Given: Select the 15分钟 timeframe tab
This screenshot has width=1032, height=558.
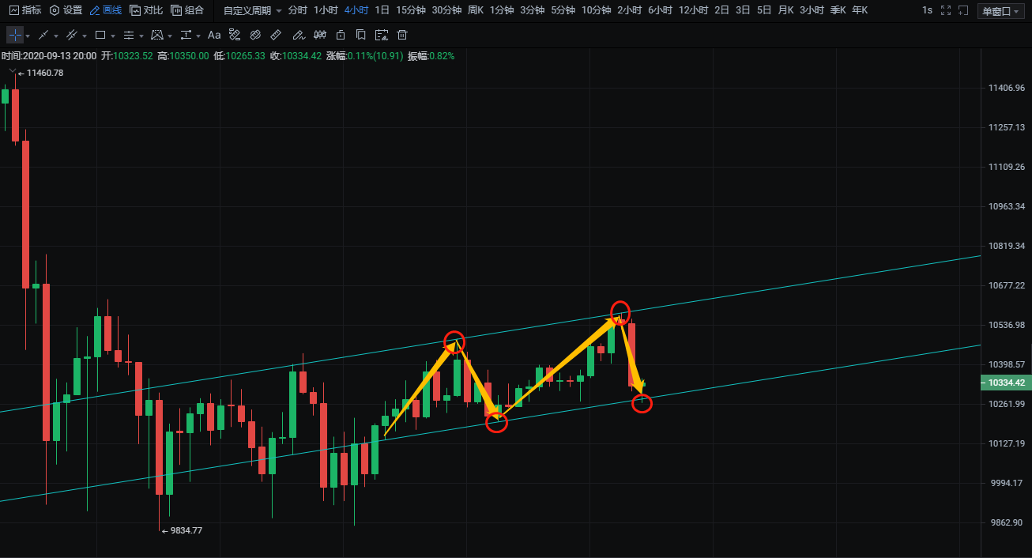Looking at the screenshot, I should pyautogui.click(x=410, y=10).
